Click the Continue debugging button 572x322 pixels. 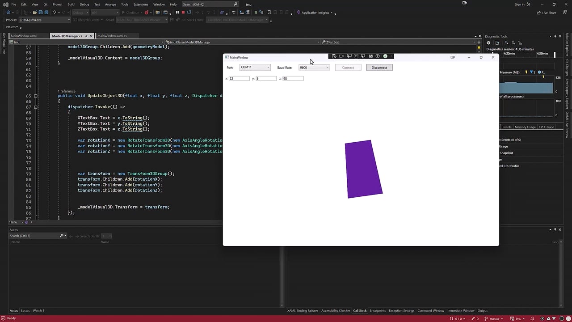pos(130,13)
